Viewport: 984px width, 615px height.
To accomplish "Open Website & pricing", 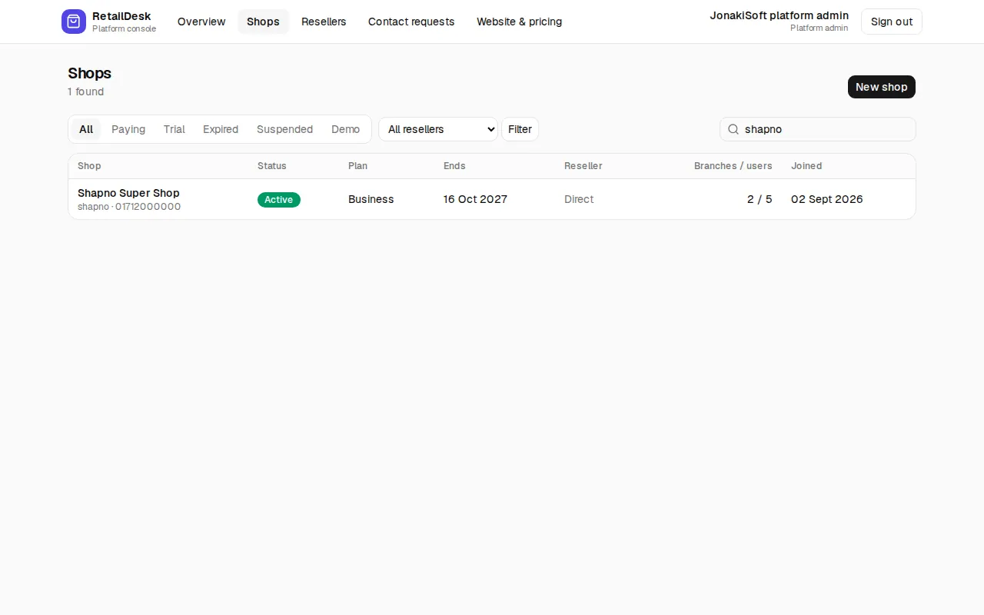I will tap(519, 22).
